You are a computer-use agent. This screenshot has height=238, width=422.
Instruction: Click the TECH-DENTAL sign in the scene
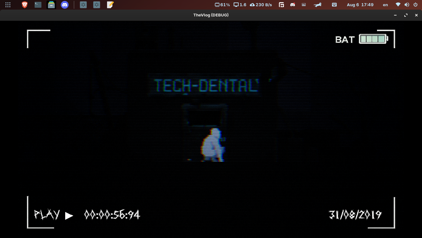tap(206, 86)
